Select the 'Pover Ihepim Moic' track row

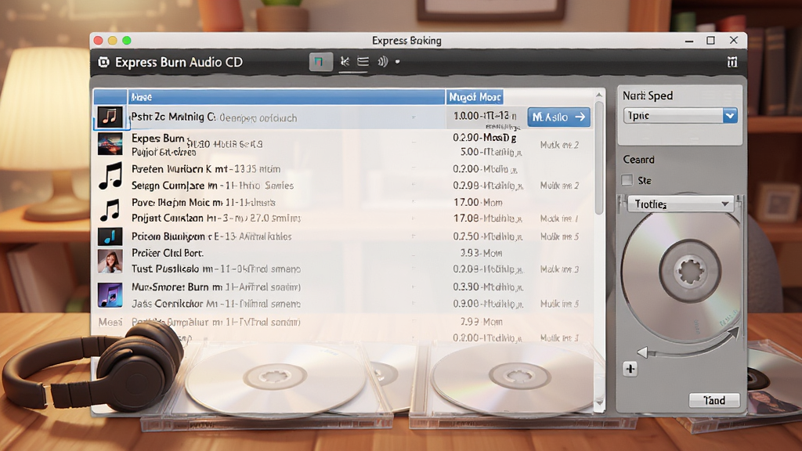(203, 203)
